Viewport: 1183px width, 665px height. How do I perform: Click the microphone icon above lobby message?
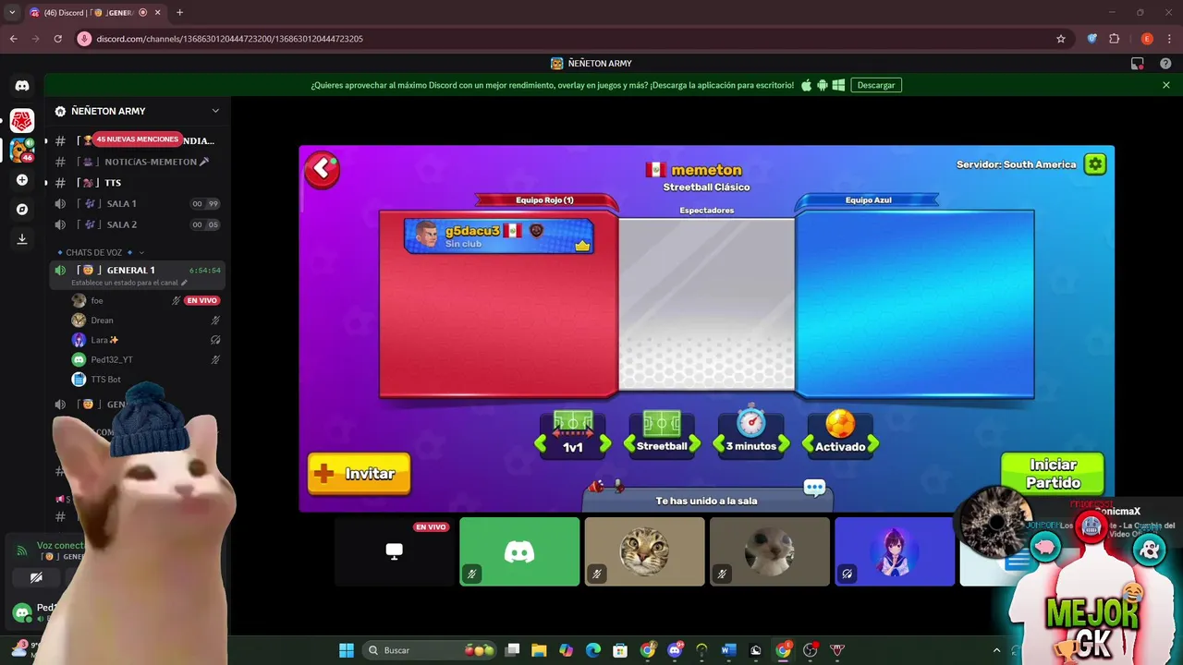[x=618, y=486]
